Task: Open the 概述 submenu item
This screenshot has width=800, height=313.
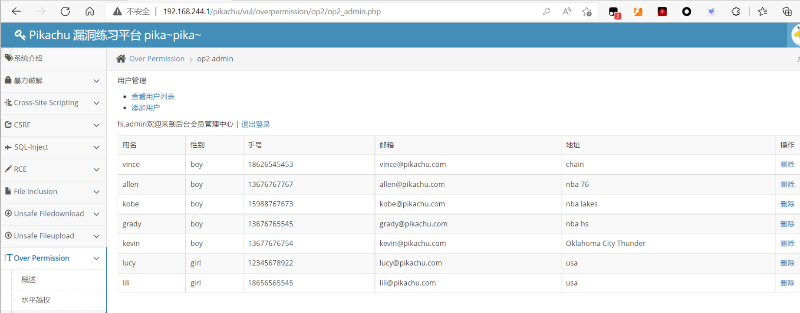Action: 29,280
